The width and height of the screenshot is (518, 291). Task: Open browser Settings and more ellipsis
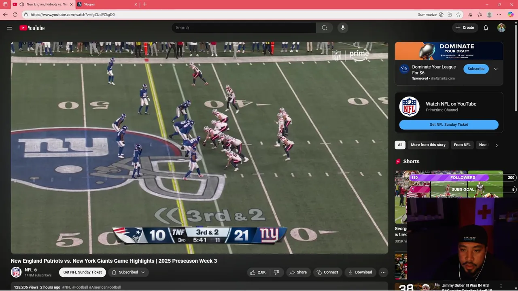pos(499,15)
